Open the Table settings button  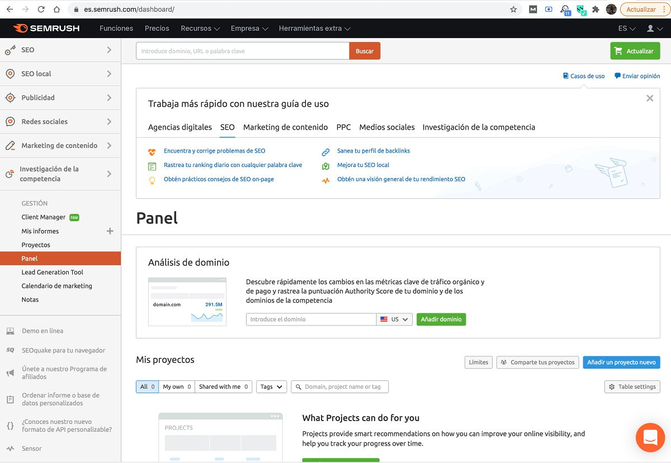(x=632, y=387)
